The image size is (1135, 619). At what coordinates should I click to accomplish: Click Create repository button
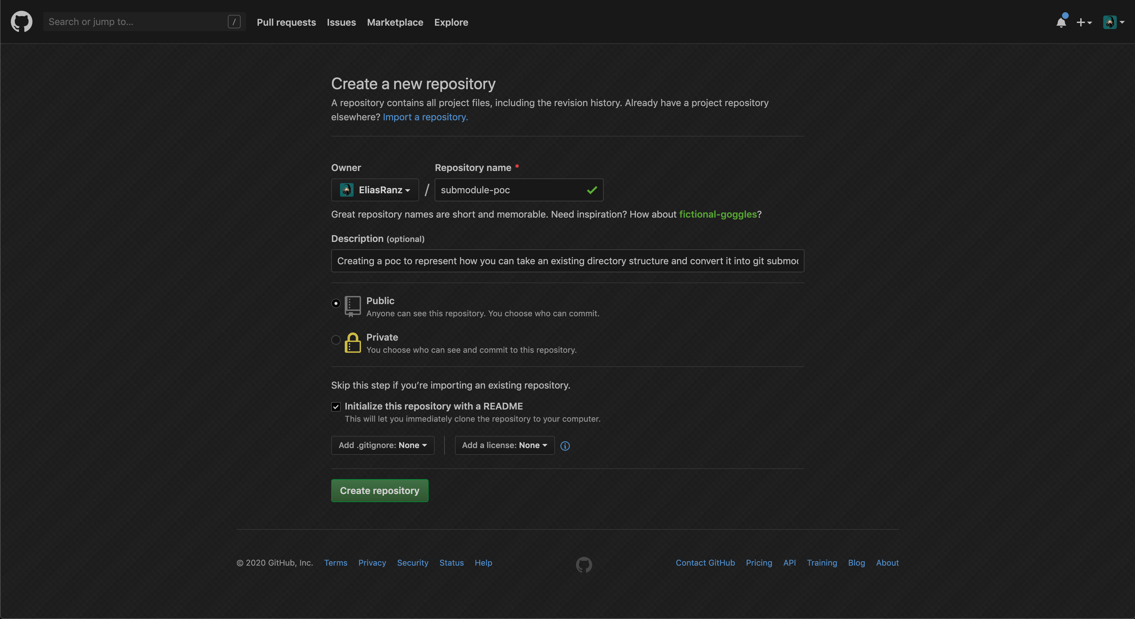pos(380,490)
